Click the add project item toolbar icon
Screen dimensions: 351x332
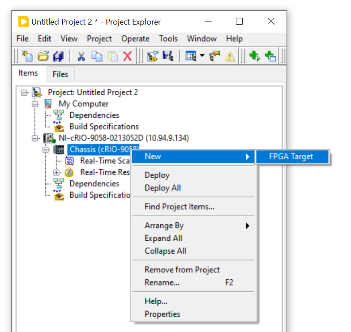(153, 56)
